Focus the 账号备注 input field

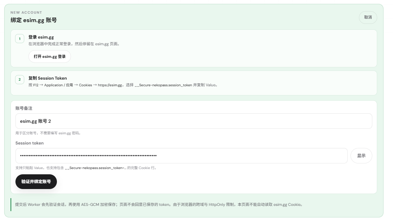(194, 121)
